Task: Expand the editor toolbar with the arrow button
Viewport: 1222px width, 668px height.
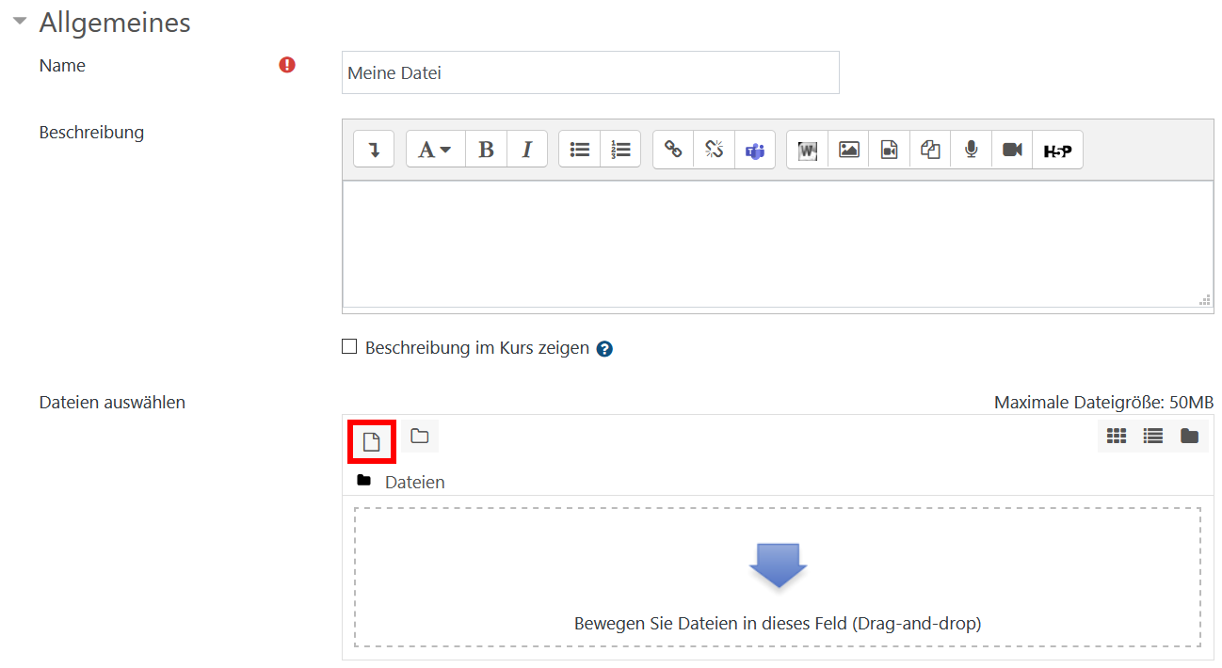Action: coord(374,150)
